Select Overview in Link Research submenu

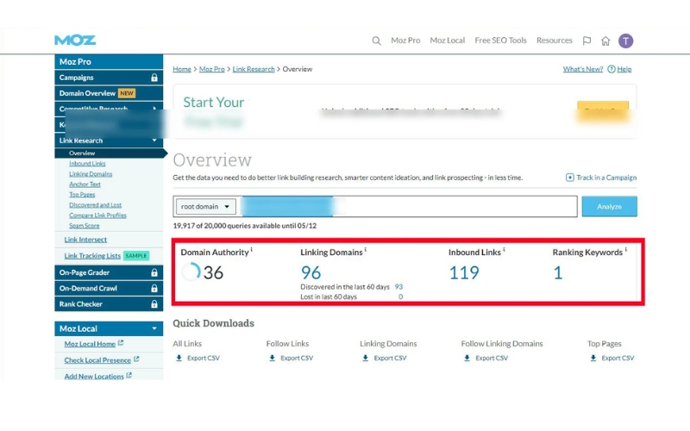pyautogui.click(x=109, y=153)
